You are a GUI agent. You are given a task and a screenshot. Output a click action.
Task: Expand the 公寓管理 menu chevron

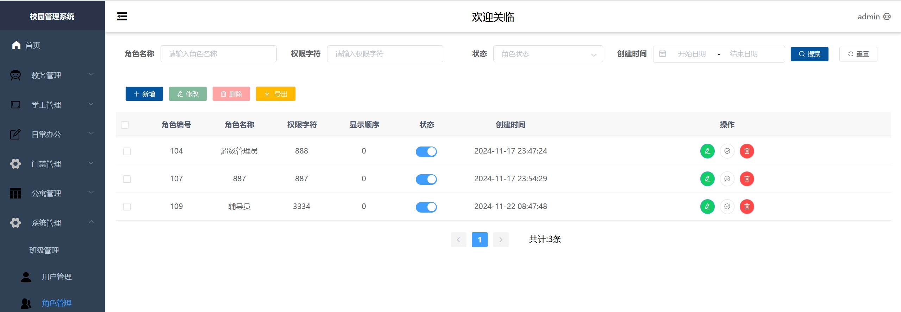(x=91, y=193)
